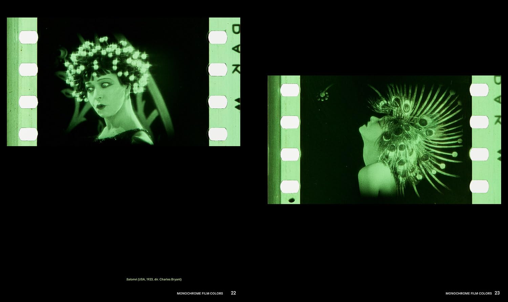Click bottom-right sprocket hole of the left film frame
The image size is (508, 302).
pyautogui.click(x=217, y=134)
